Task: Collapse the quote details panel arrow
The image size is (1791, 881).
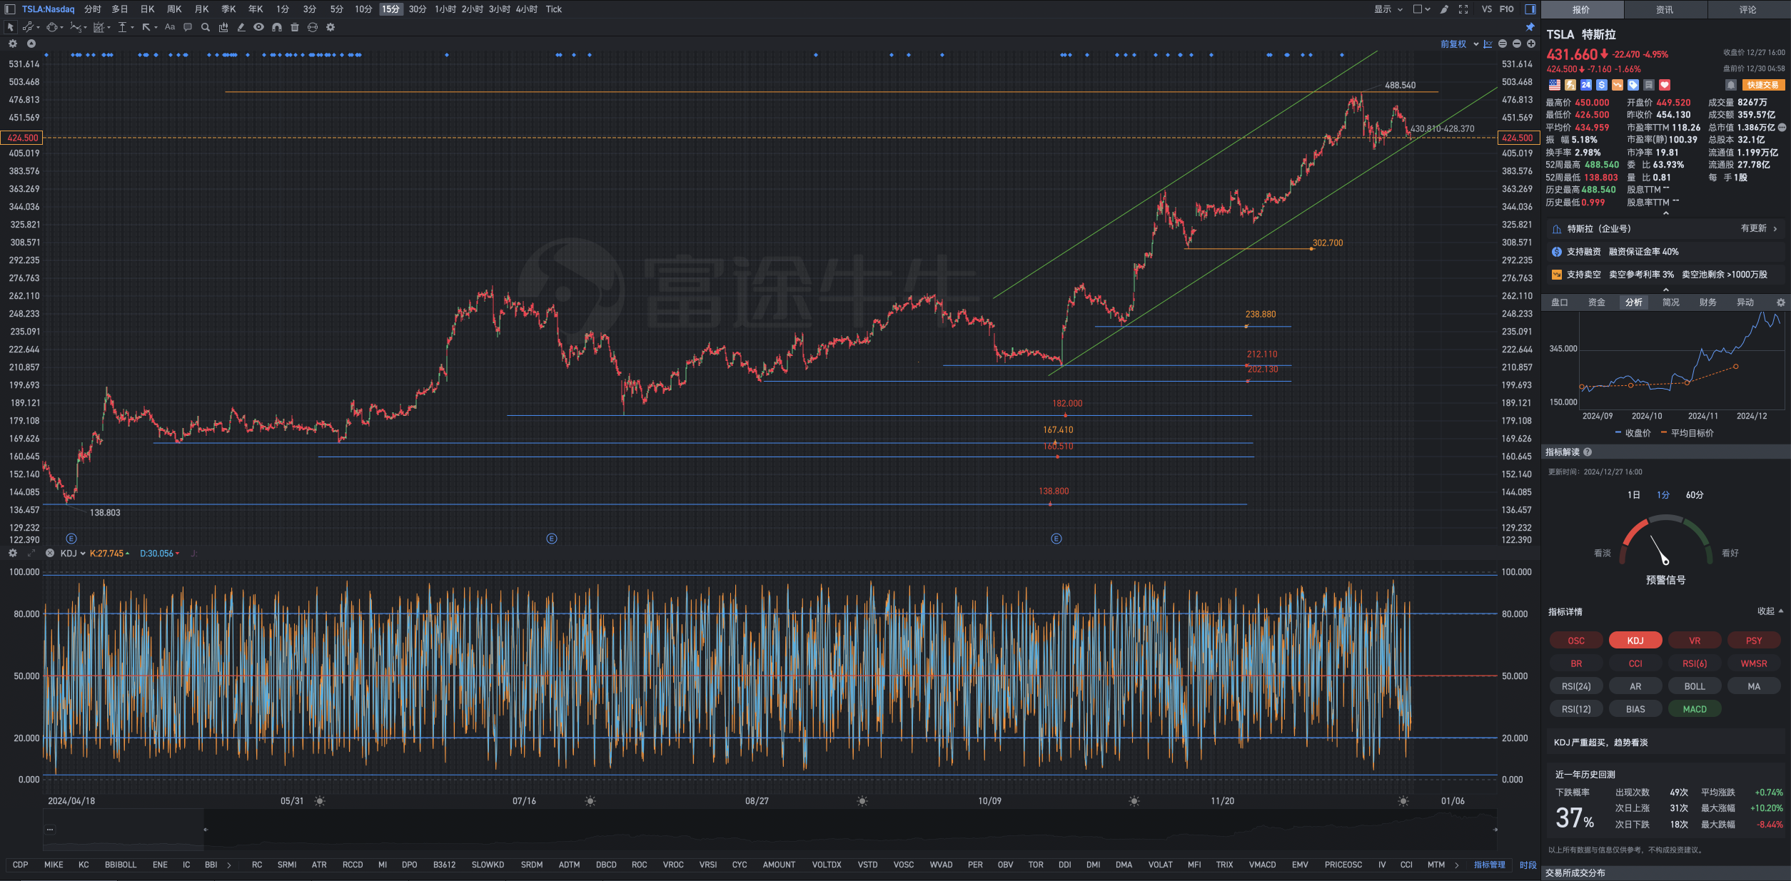Action: pos(1666,213)
